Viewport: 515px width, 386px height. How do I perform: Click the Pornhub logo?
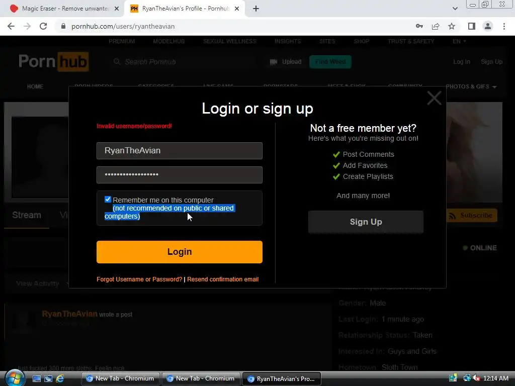coord(53,61)
